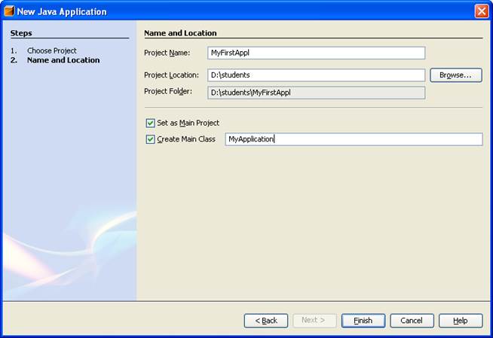Click the main class name field MyApplication

354,139
